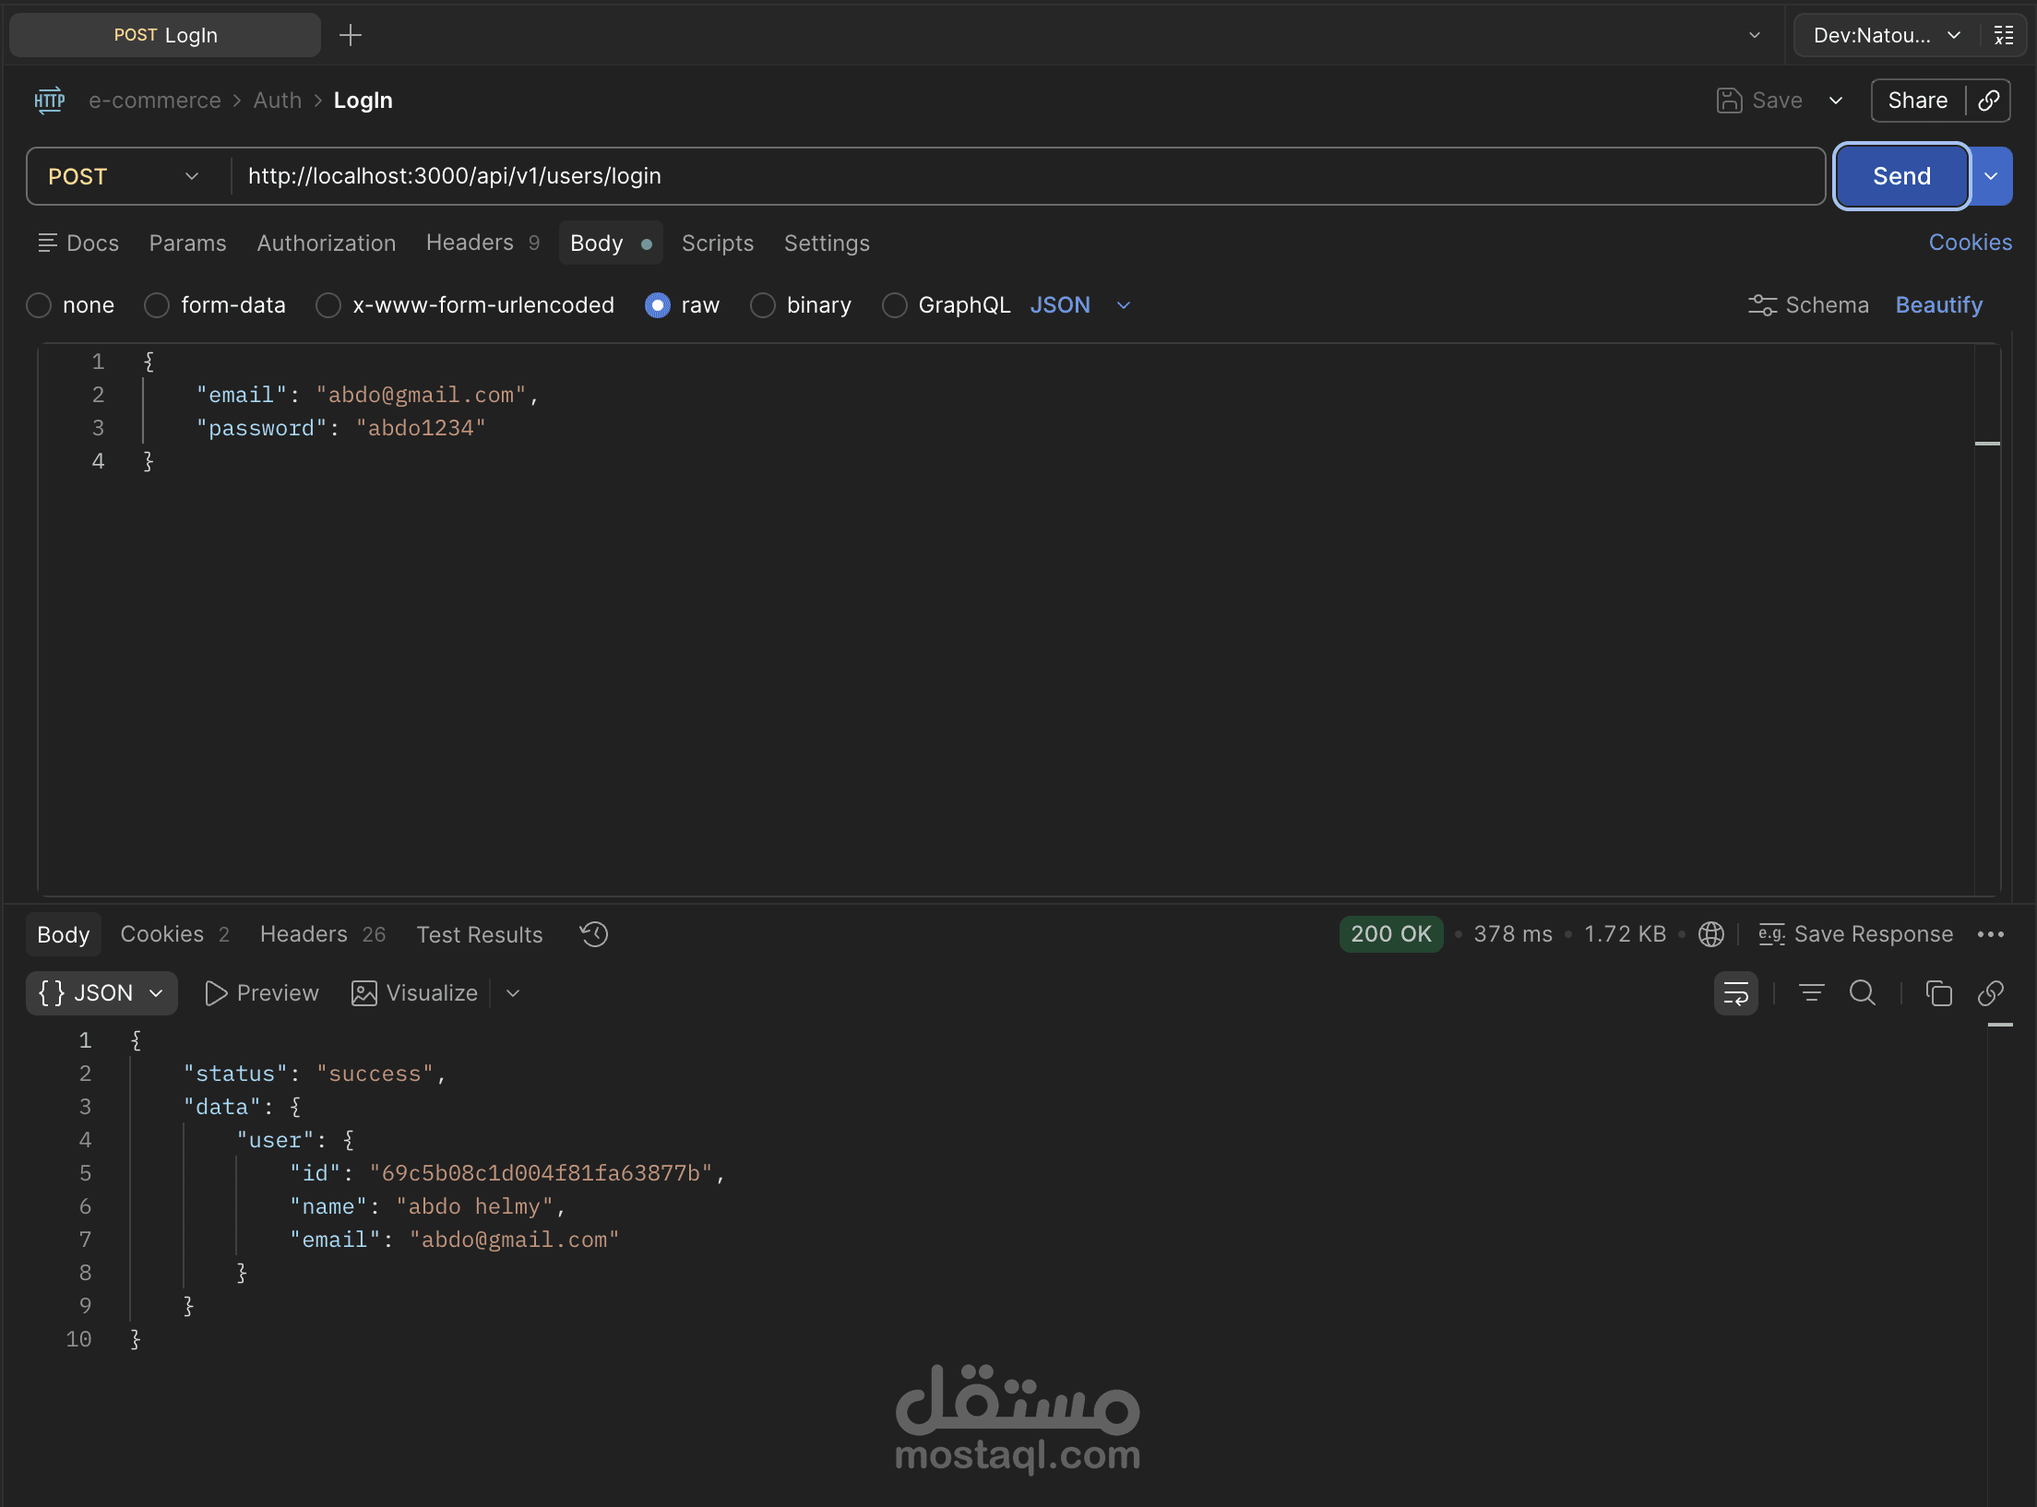This screenshot has height=1507, width=2037.
Task: Click into the request URL field
Action: pos(1015,176)
